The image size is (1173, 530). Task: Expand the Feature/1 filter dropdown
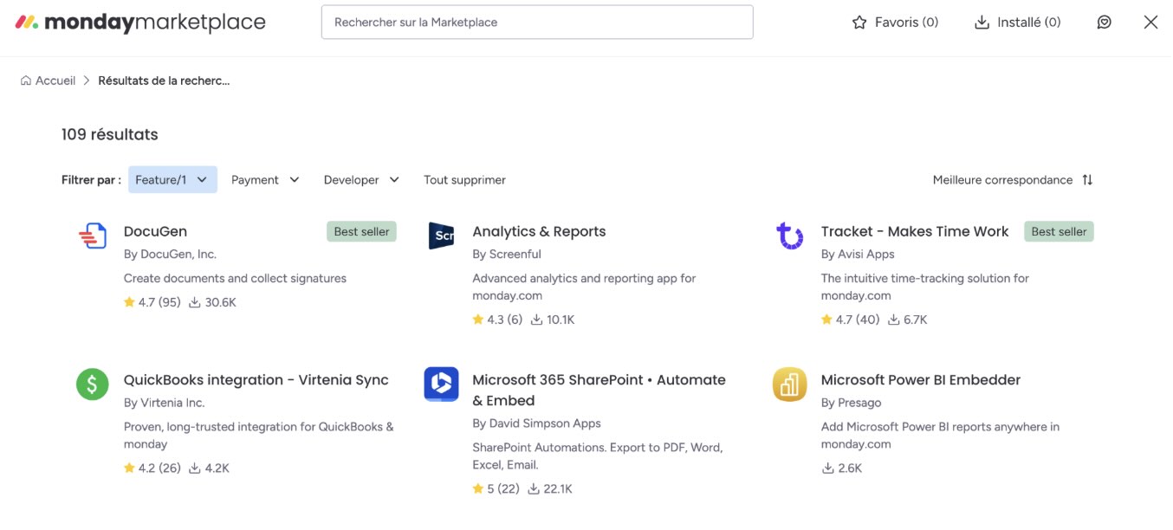172,180
